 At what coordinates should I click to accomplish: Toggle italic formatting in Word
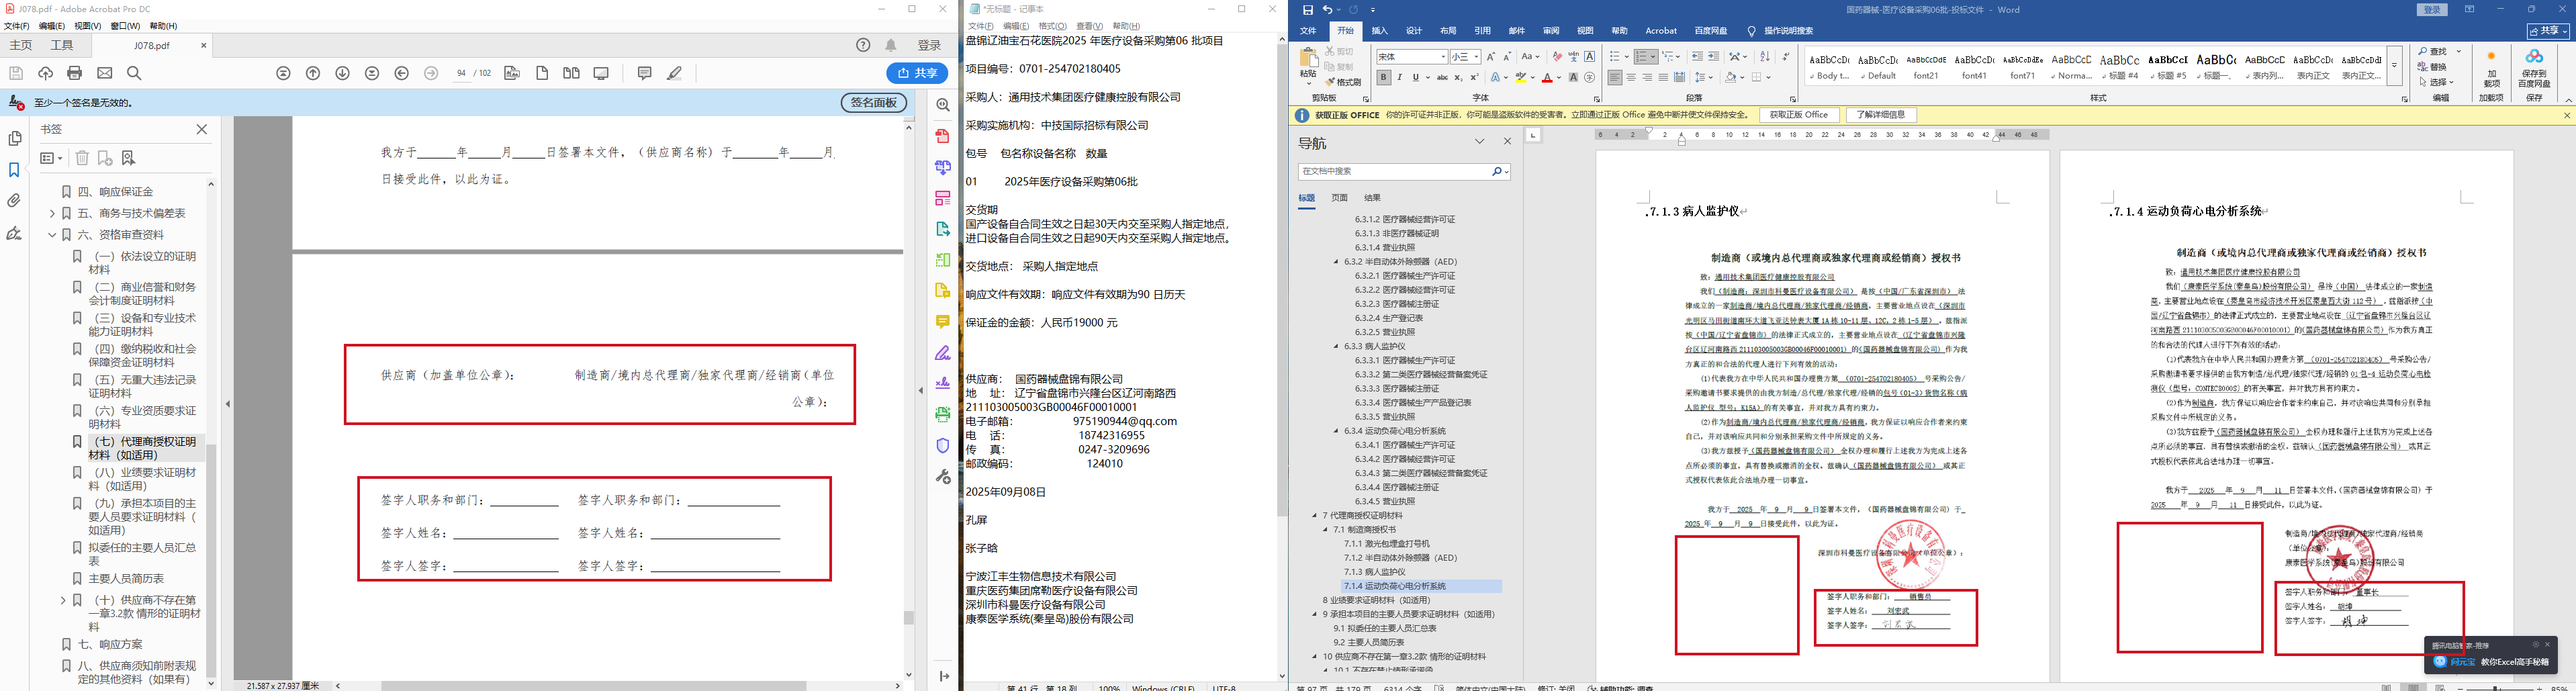(1399, 77)
